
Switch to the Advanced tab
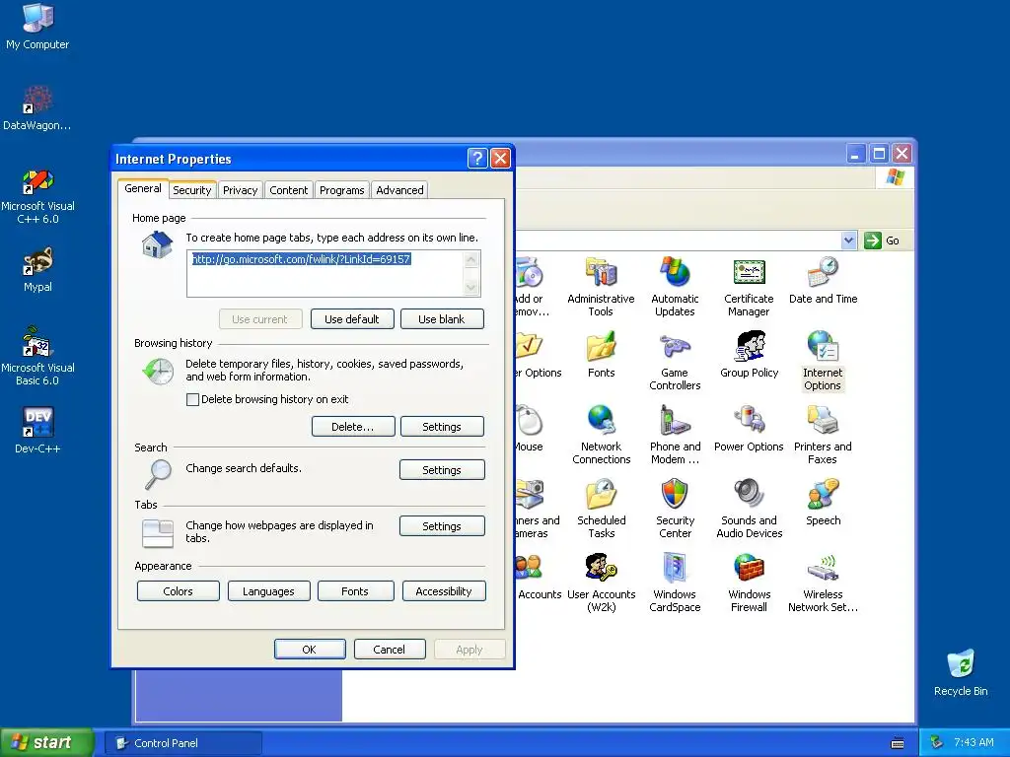400,190
